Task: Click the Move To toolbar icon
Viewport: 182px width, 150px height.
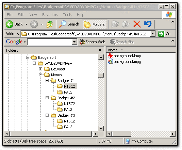Action: 115,24
